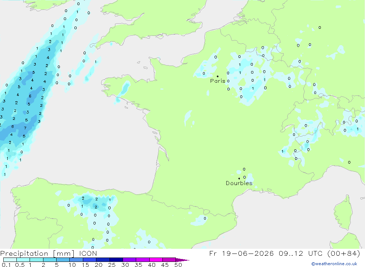Click the forecast date 19-06-2026
The image size is (365, 267).
click(x=248, y=254)
